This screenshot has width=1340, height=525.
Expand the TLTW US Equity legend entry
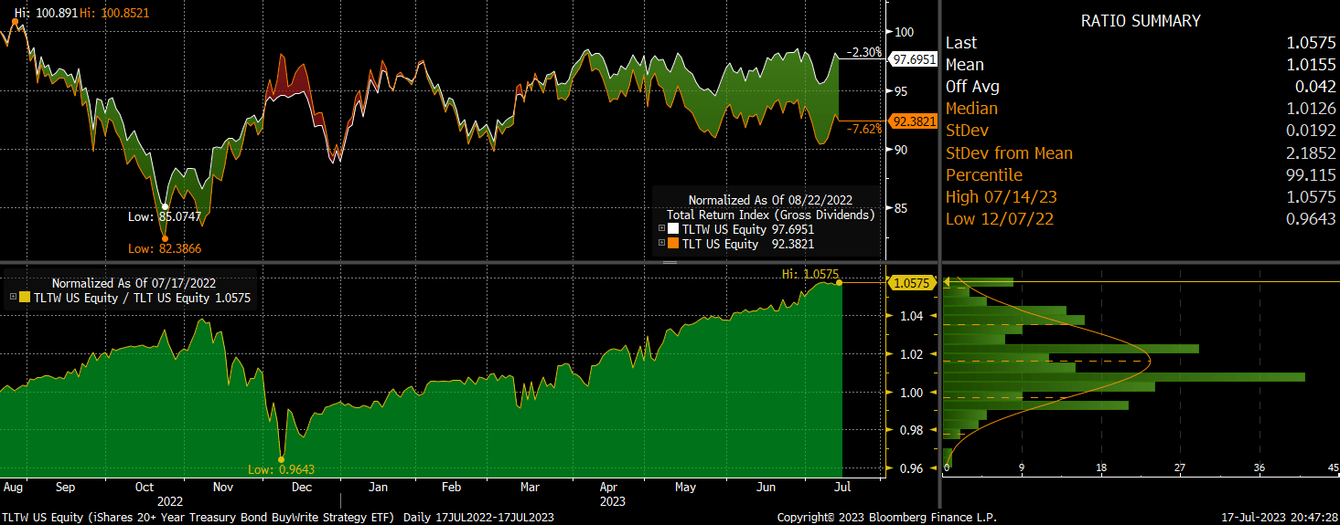coord(662,230)
